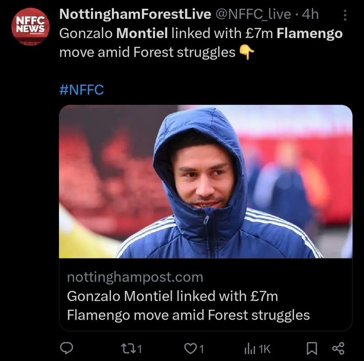Bookmark this NFFC post

(312, 349)
